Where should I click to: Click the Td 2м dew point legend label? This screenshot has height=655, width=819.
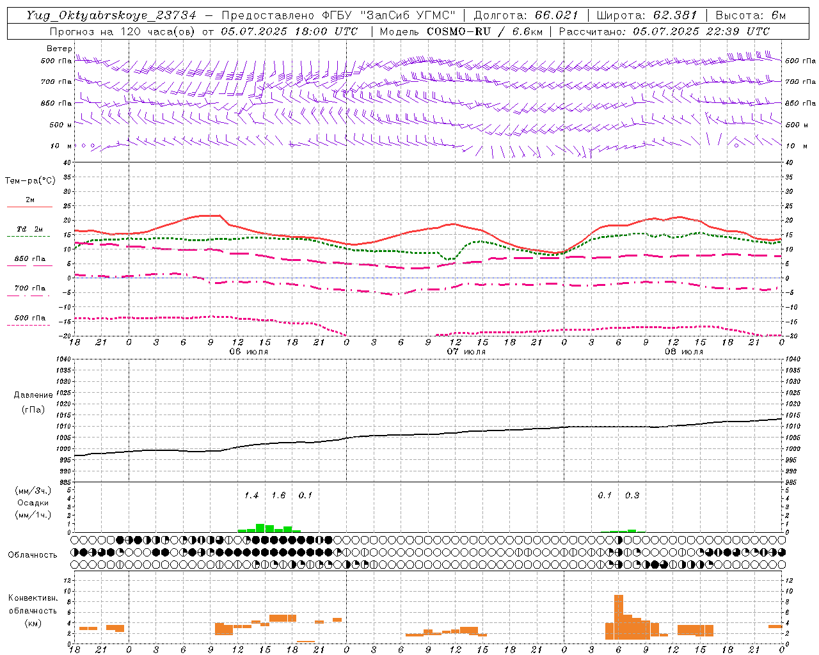[29, 229]
